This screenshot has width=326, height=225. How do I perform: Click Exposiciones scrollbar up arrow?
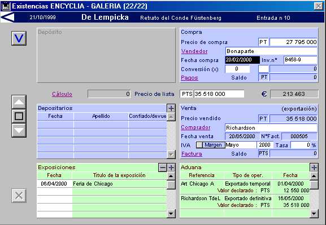pyautogui.click(x=171, y=176)
